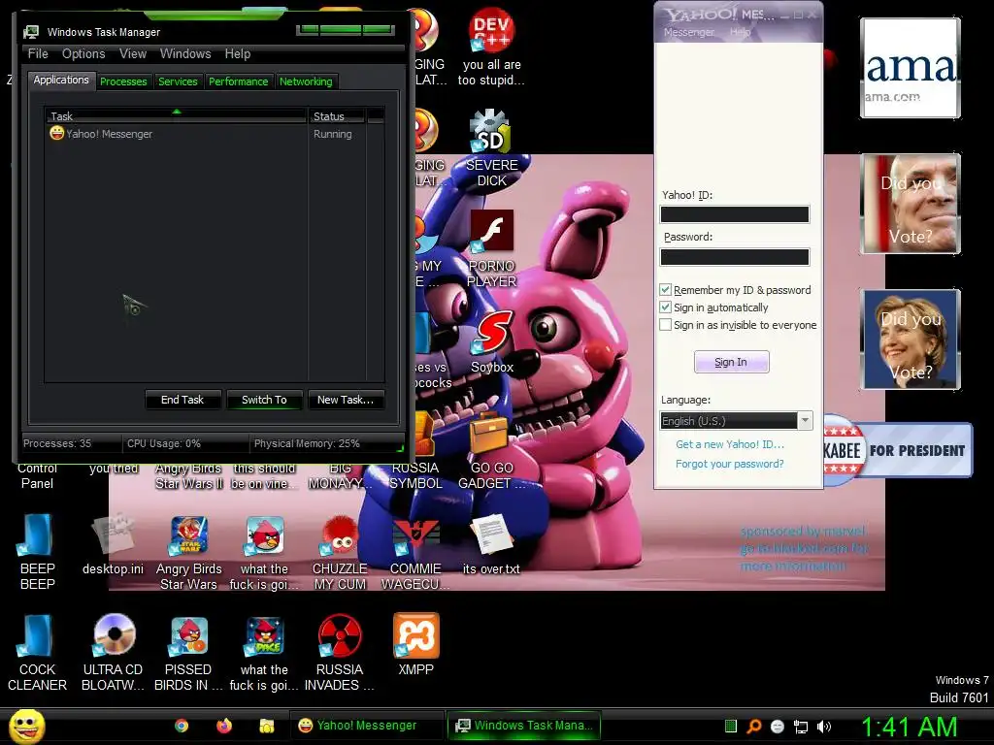Click the Switch To button
The height and width of the screenshot is (745, 994).
(x=264, y=400)
